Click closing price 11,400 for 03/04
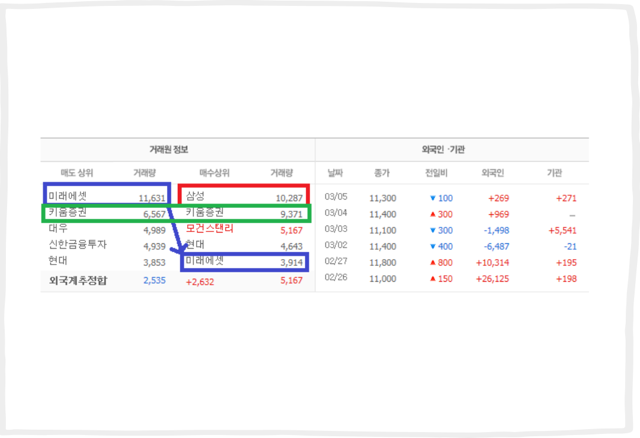The height and width of the screenshot is (438, 640). [x=382, y=214]
